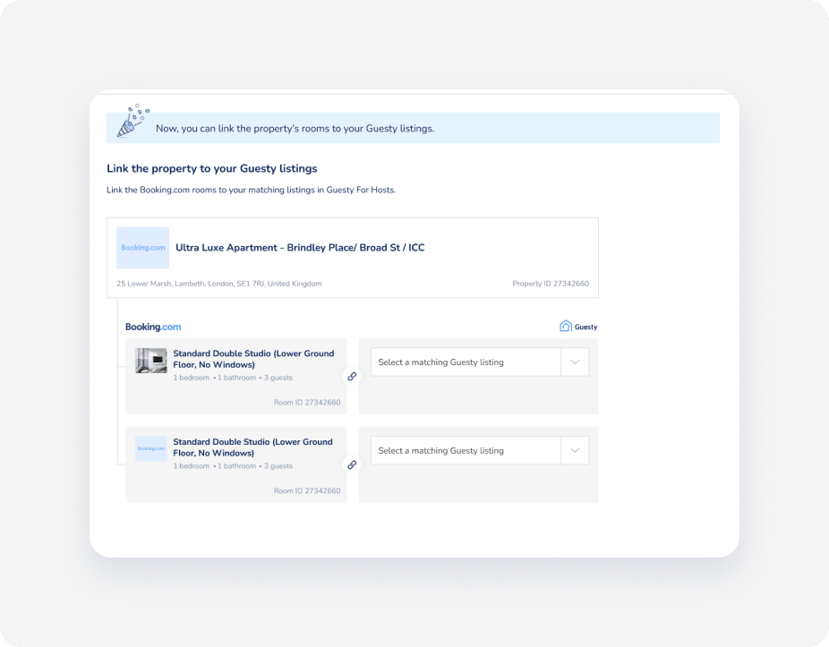Click the second room's Room ID 27342660 text
829x647 pixels.
tap(307, 490)
